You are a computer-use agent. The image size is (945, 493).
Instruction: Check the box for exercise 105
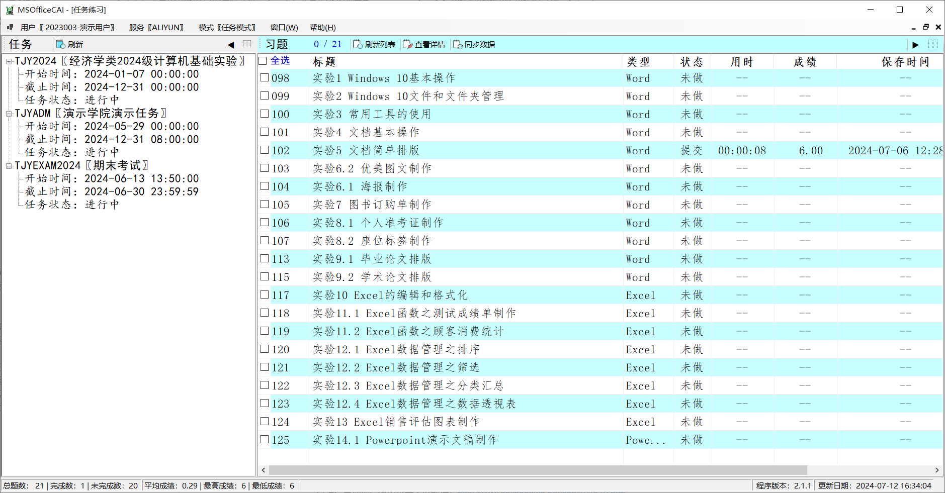pyautogui.click(x=265, y=204)
